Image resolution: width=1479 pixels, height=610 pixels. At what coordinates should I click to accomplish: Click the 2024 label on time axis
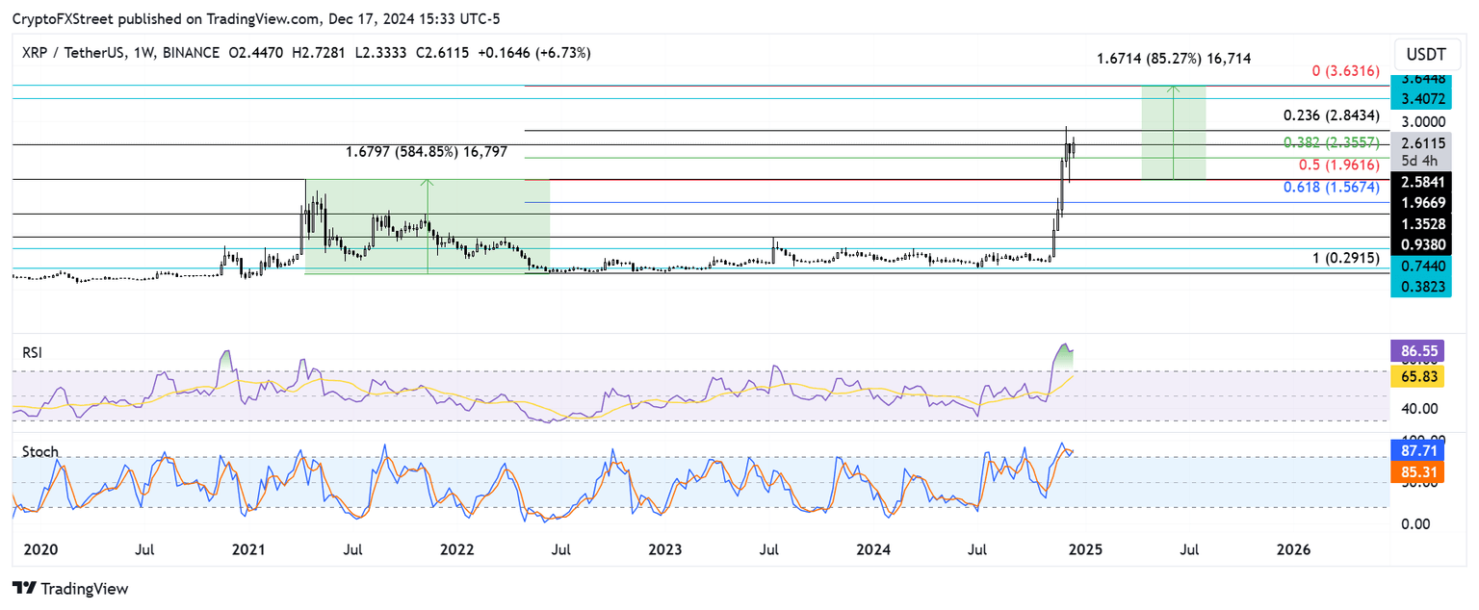(873, 549)
